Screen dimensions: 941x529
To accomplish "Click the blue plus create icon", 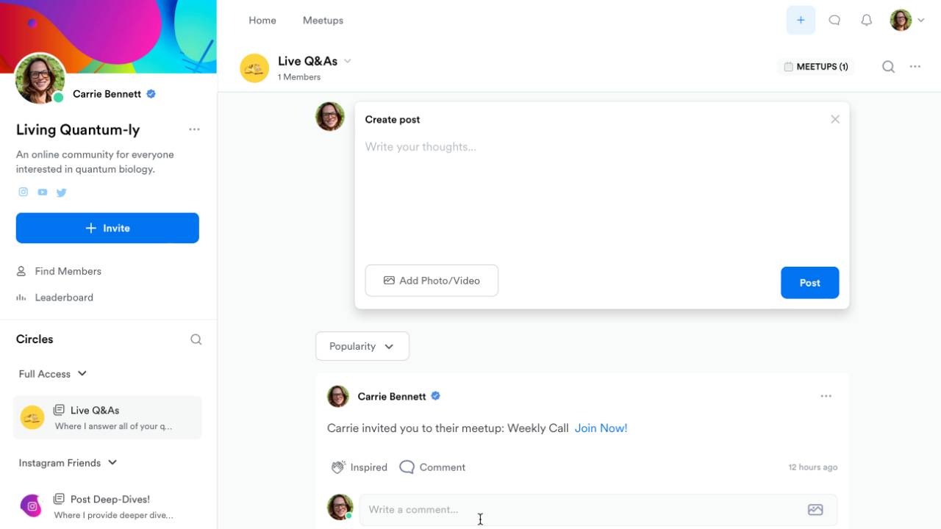I will [x=801, y=21].
